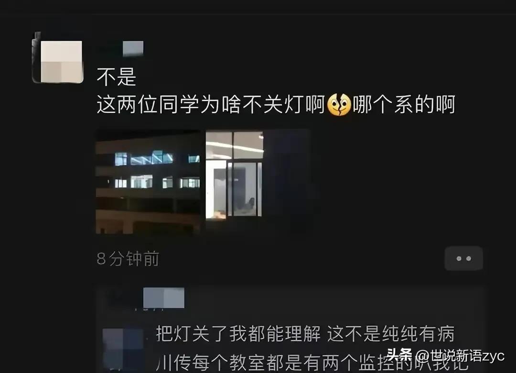Open the second commenter's blurred avatar
The height and width of the screenshot is (373, 516).
click(x=123, y=349)
